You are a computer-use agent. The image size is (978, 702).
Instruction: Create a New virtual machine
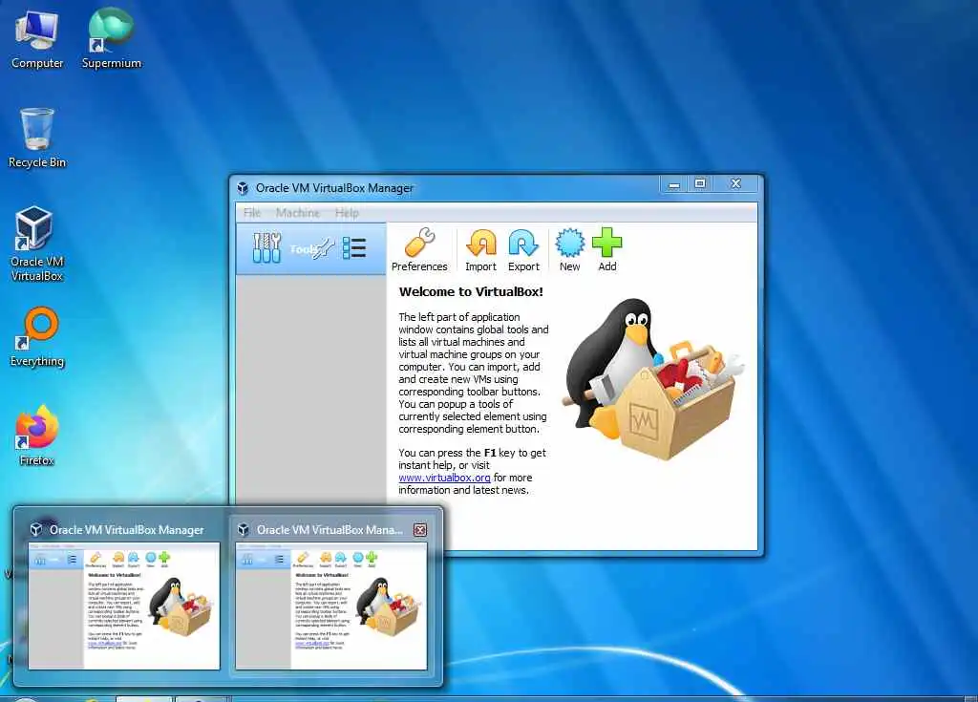tap(569, 250)
